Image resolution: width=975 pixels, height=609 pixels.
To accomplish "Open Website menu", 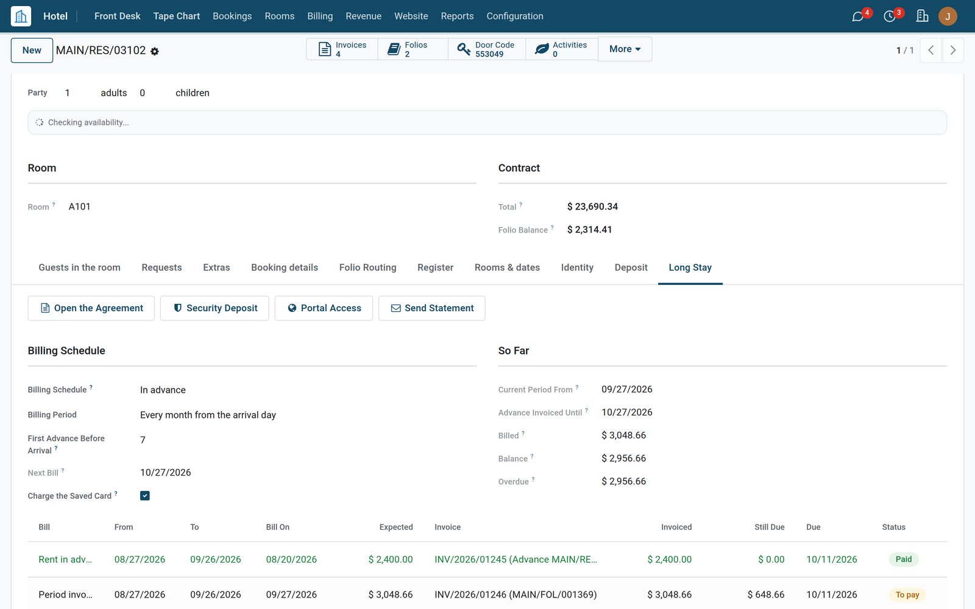I will pos(411,16).
